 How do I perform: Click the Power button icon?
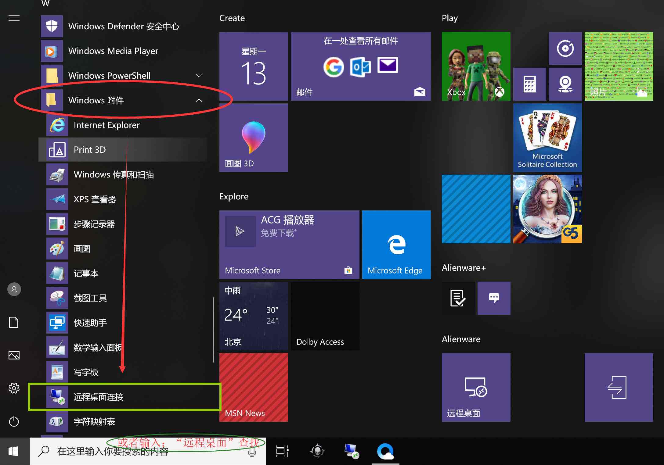click(x=14, y=421)
